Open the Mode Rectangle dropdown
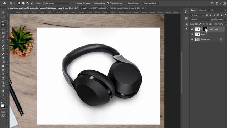Screen dimensions: 227x128 point(57,3)
